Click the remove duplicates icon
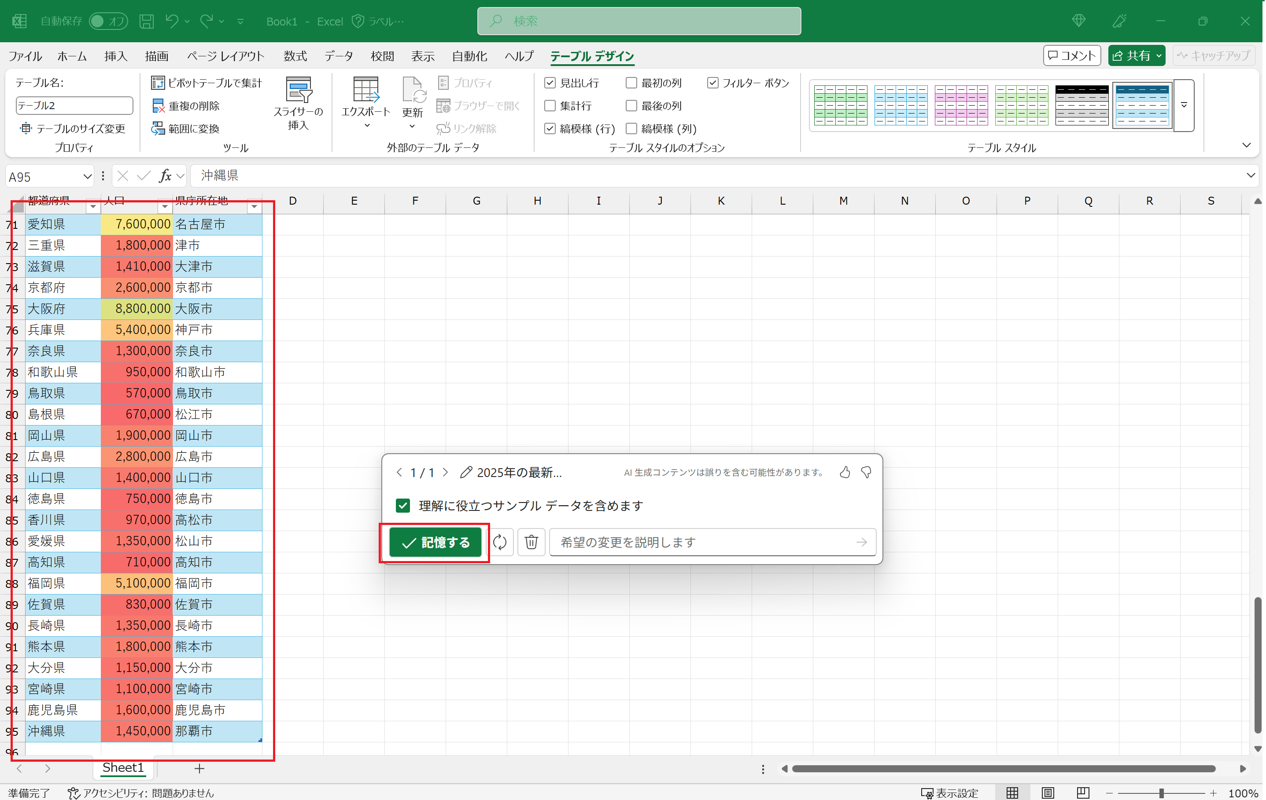Screen dimensions: 1266x800 pyautogui.click(x=157, y=106)
